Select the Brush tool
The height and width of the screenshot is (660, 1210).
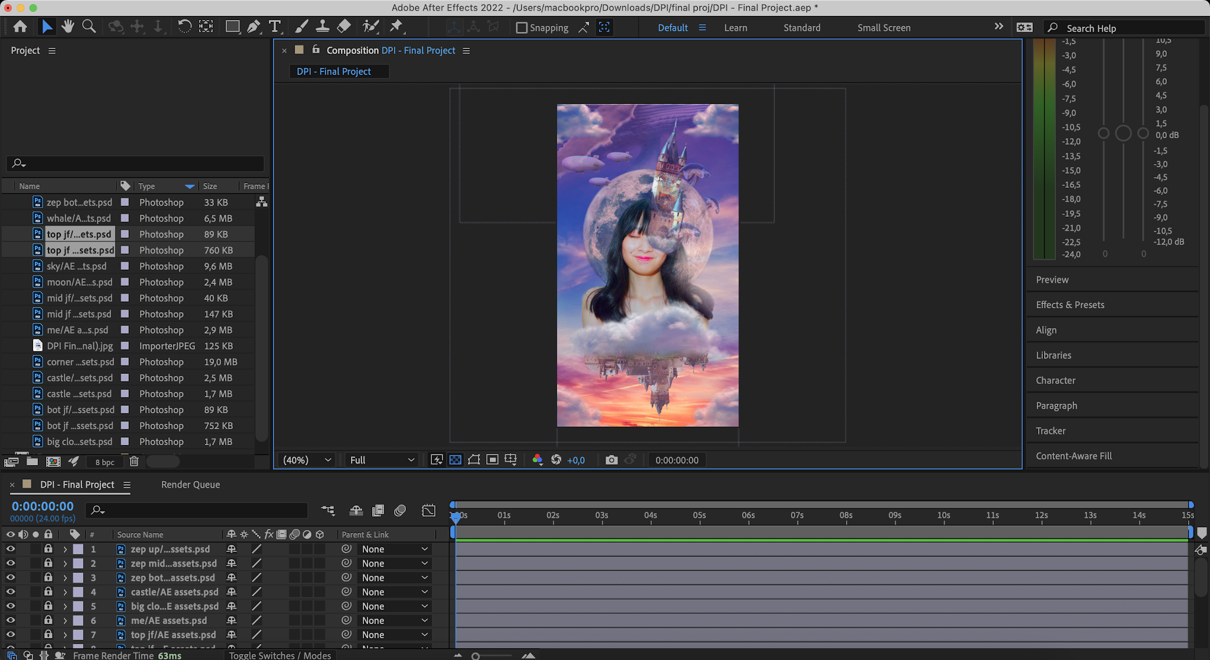coord(301,27)
